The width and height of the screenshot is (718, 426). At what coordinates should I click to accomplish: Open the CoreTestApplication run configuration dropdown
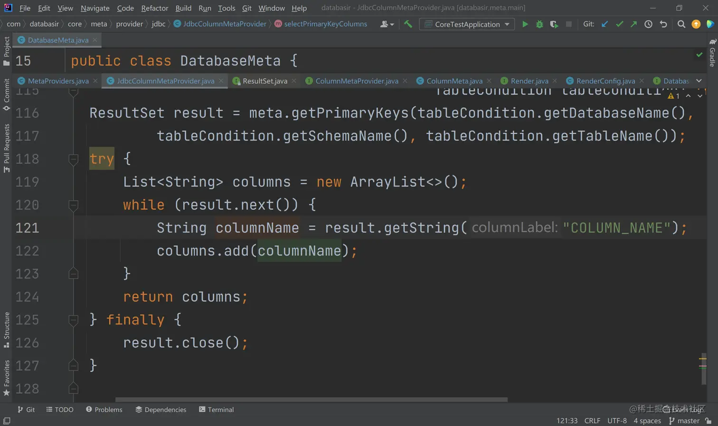tap(467, 24)
